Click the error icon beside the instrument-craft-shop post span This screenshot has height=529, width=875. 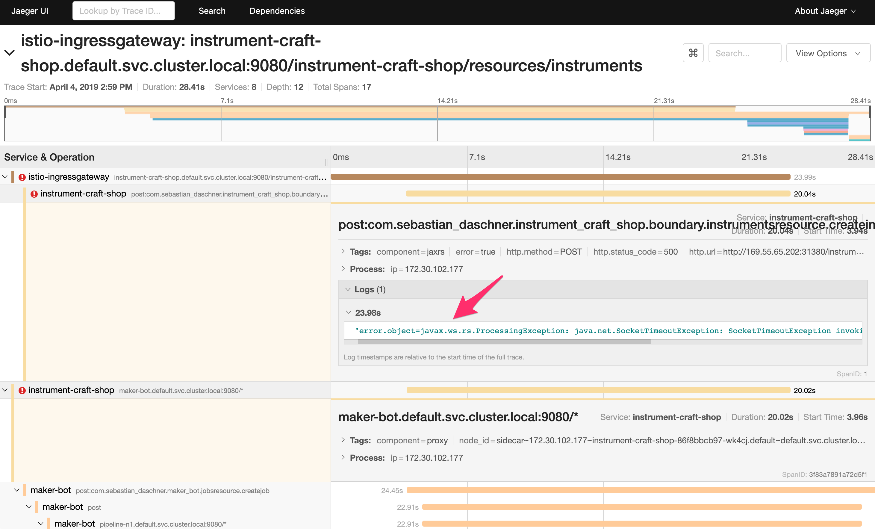[34, 194]
